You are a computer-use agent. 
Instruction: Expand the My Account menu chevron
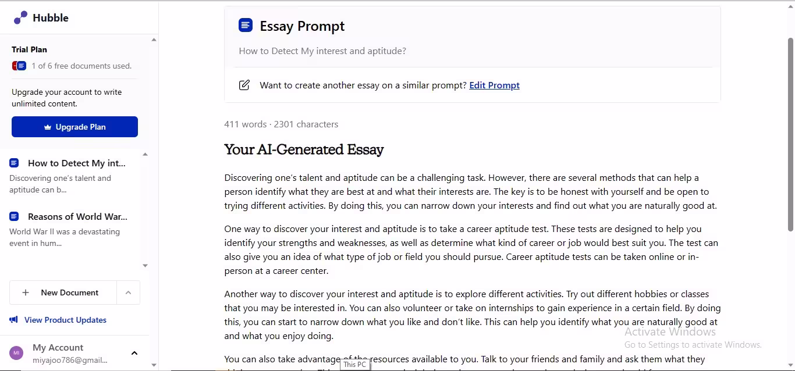134,353
